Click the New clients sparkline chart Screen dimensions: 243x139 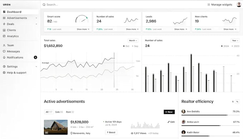click(x=229, y=20)
